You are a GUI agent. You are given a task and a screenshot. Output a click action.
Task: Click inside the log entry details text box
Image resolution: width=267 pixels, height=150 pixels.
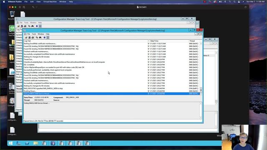coord(111,110)
